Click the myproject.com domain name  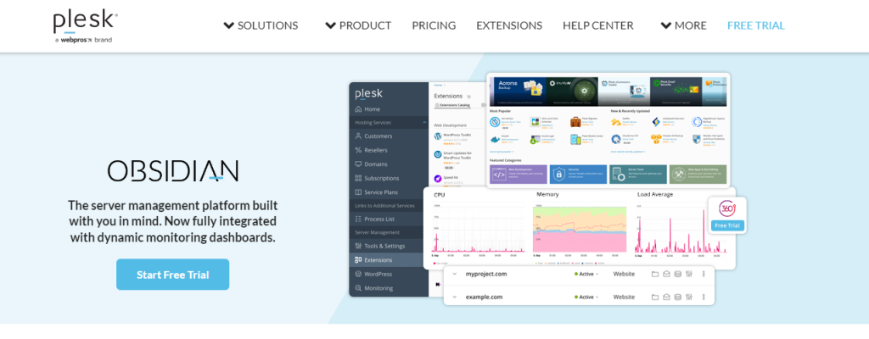pyautogui.click(x=486, y=274)
